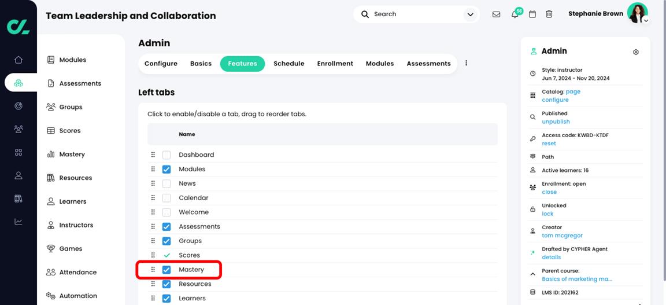Click the Scores green checkmark

tap(166, 255)
